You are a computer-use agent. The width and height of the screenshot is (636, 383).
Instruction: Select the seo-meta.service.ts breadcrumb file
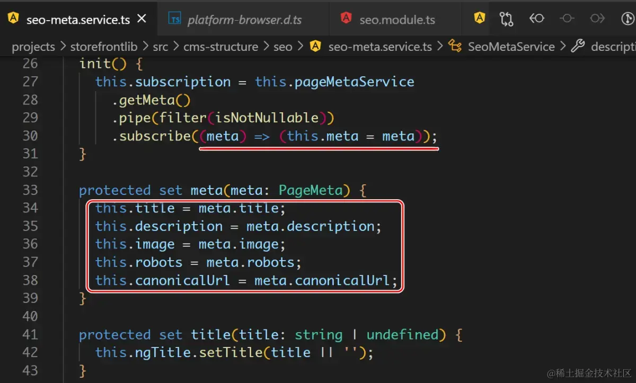380,47
